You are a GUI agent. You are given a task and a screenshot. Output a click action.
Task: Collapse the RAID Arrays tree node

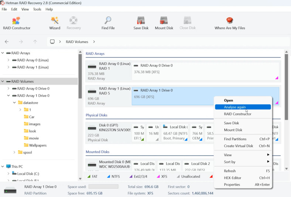[3, 53]
